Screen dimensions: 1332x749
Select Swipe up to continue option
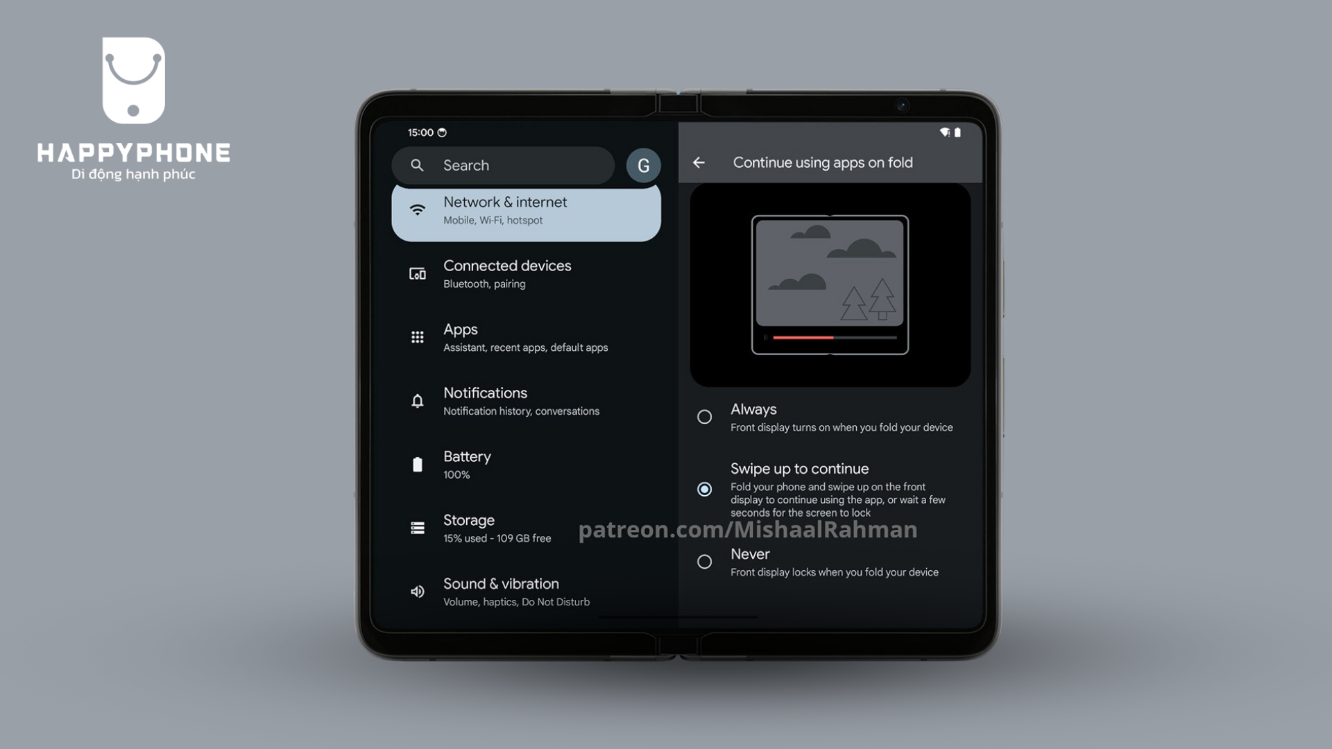(x=704, y=488)
